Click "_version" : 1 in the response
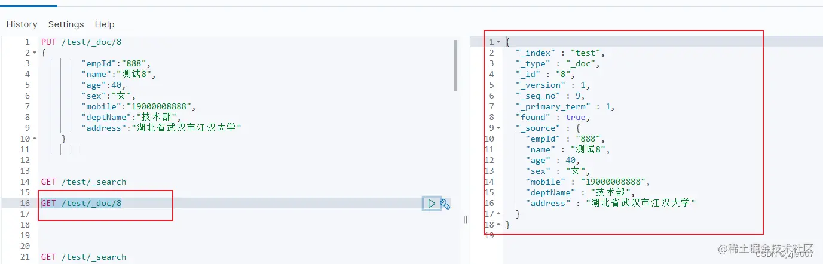Viewport: 823px width, 264px height. (553, 85)
